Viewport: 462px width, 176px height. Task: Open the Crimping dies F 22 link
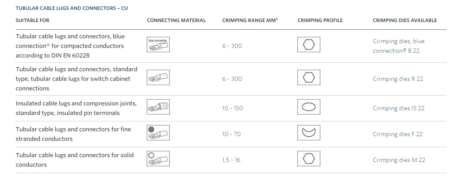click(398, 134)
